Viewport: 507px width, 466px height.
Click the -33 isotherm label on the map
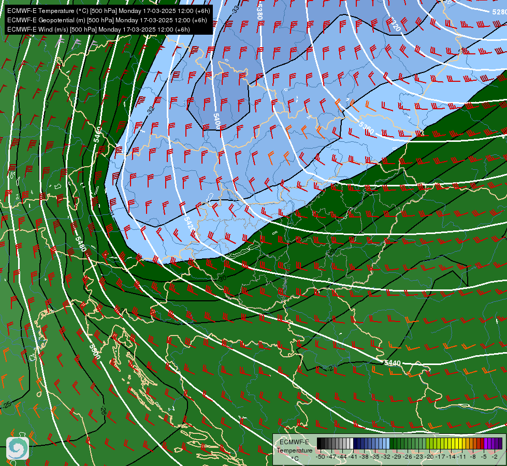point(236,9)
